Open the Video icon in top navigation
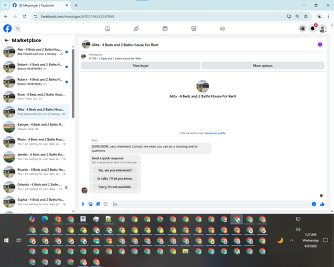 click(x=165, y=29)
